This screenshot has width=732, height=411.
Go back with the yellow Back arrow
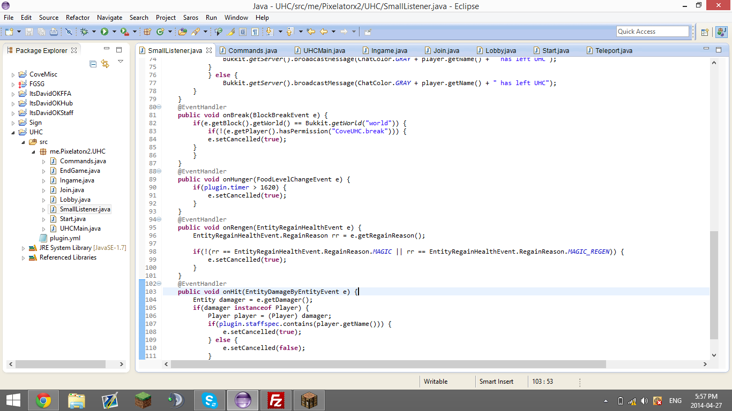tap(324, 32)
